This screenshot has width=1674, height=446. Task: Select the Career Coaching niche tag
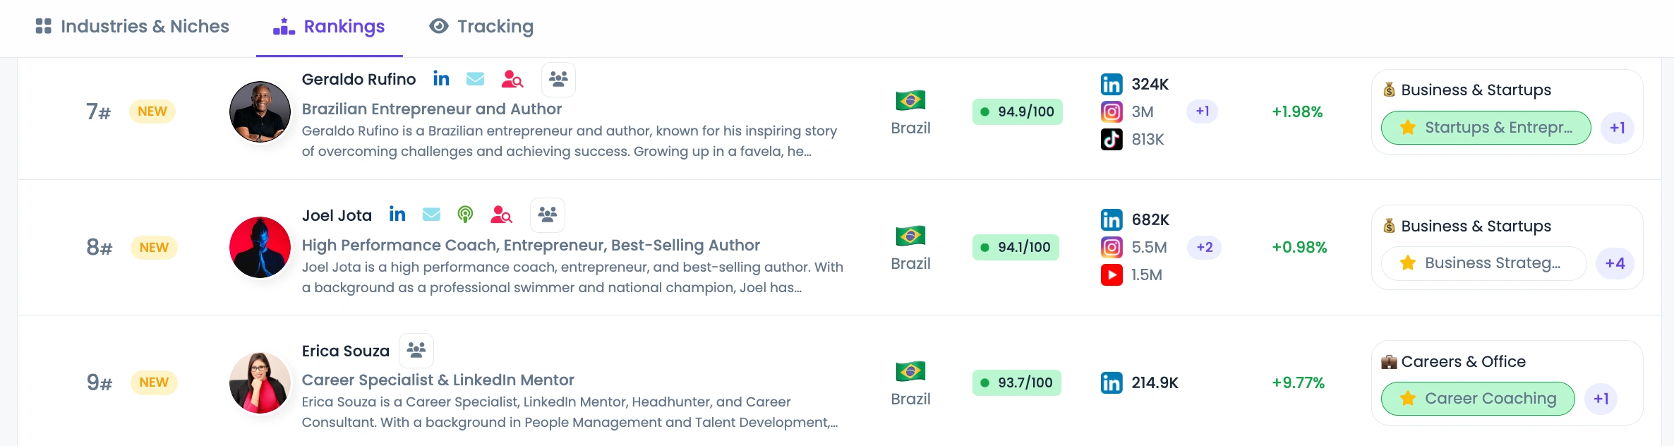pyautogui.click(x=1478, y=399)
